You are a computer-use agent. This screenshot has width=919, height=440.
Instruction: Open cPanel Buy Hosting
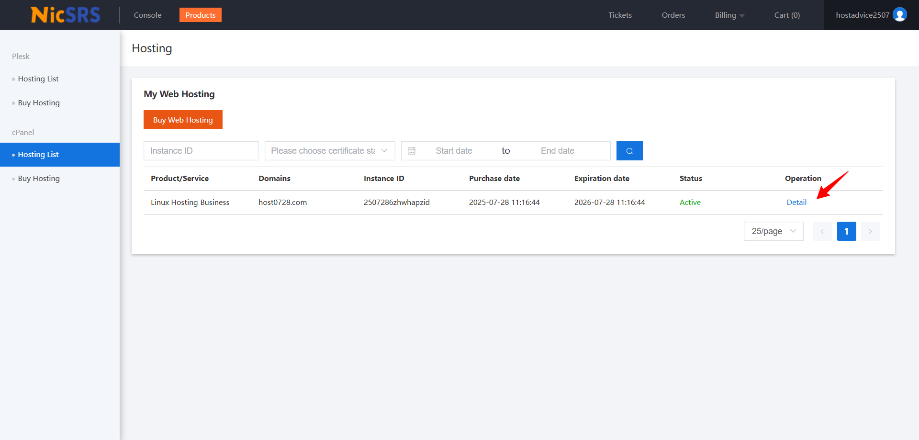click(x=39, y=179)
